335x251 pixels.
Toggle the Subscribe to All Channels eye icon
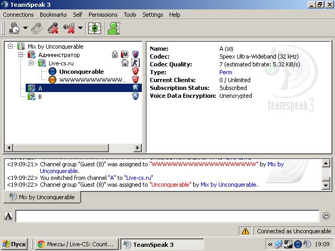(x=95, y=28)
